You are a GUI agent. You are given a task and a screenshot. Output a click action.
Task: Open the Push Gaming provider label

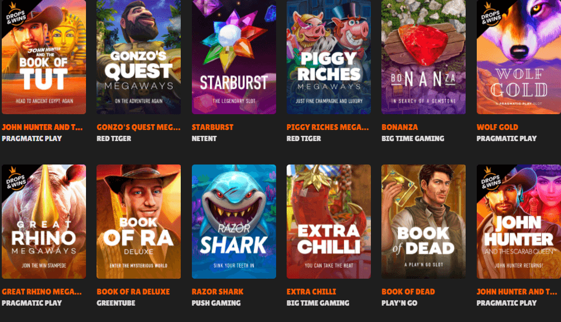tap(216, 303)
